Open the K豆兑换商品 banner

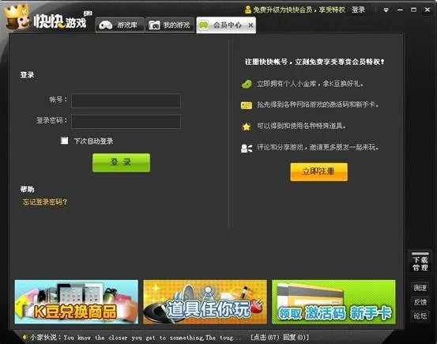pos(77,302)
